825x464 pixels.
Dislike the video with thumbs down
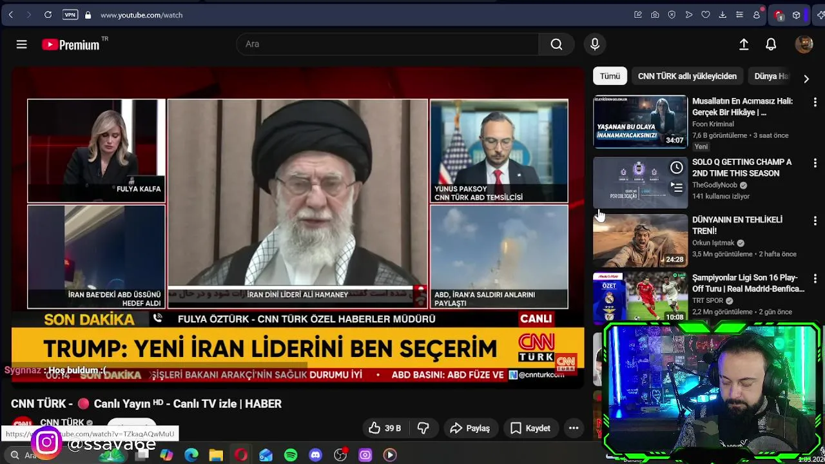[x=423, y=428]
